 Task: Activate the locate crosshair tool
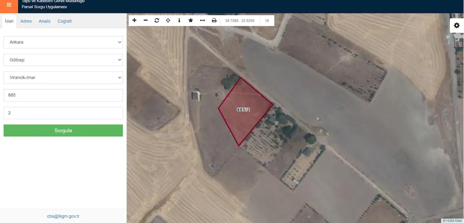point(168,20)
